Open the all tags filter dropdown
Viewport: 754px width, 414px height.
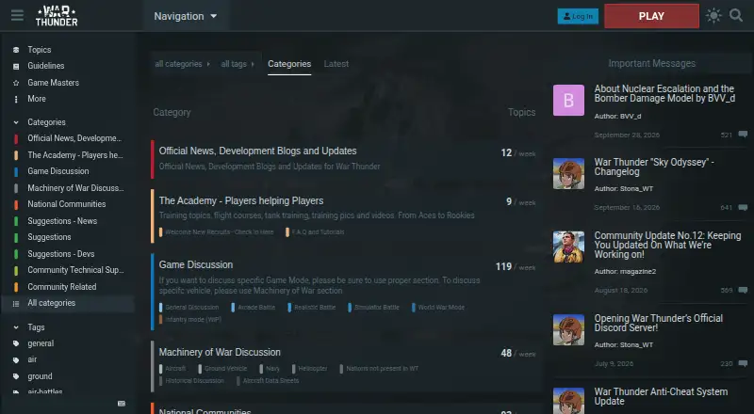238,64
